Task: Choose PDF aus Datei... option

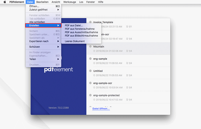Action: [81, 25]
